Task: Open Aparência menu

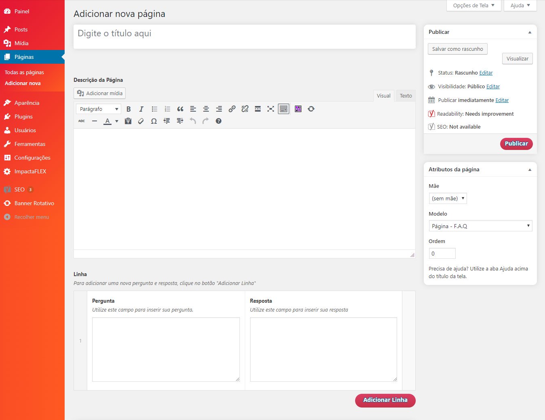Action: point(32,103)
